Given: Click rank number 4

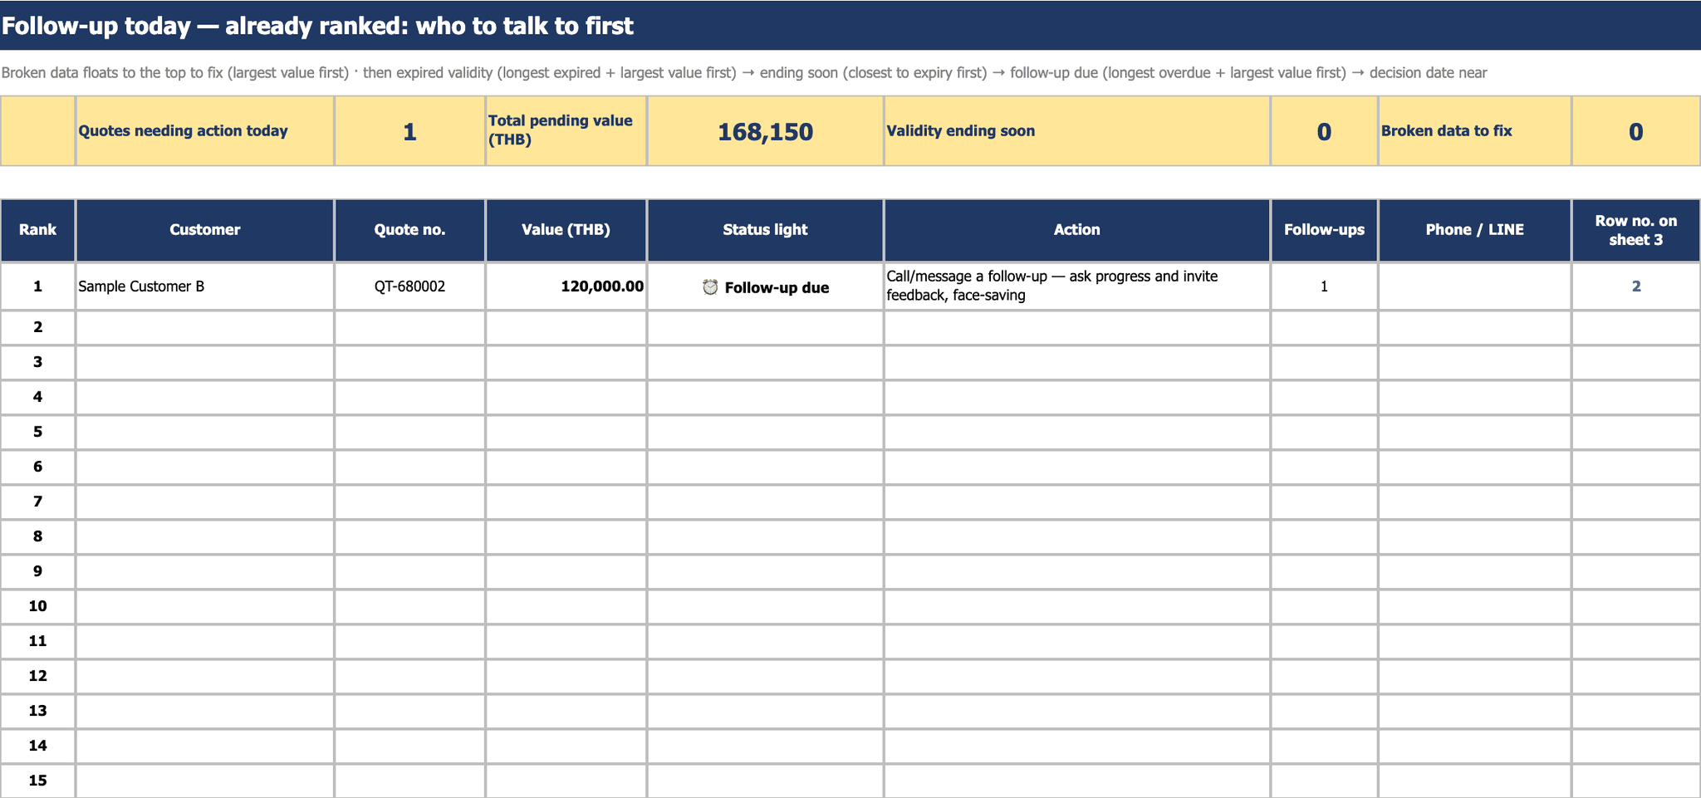Looking at the screenshot, I should [38, 397].
